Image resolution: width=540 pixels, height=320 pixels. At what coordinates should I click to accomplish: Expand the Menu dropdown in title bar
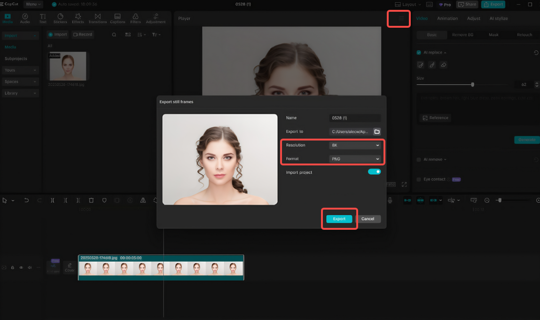click(x=33, y=4)
